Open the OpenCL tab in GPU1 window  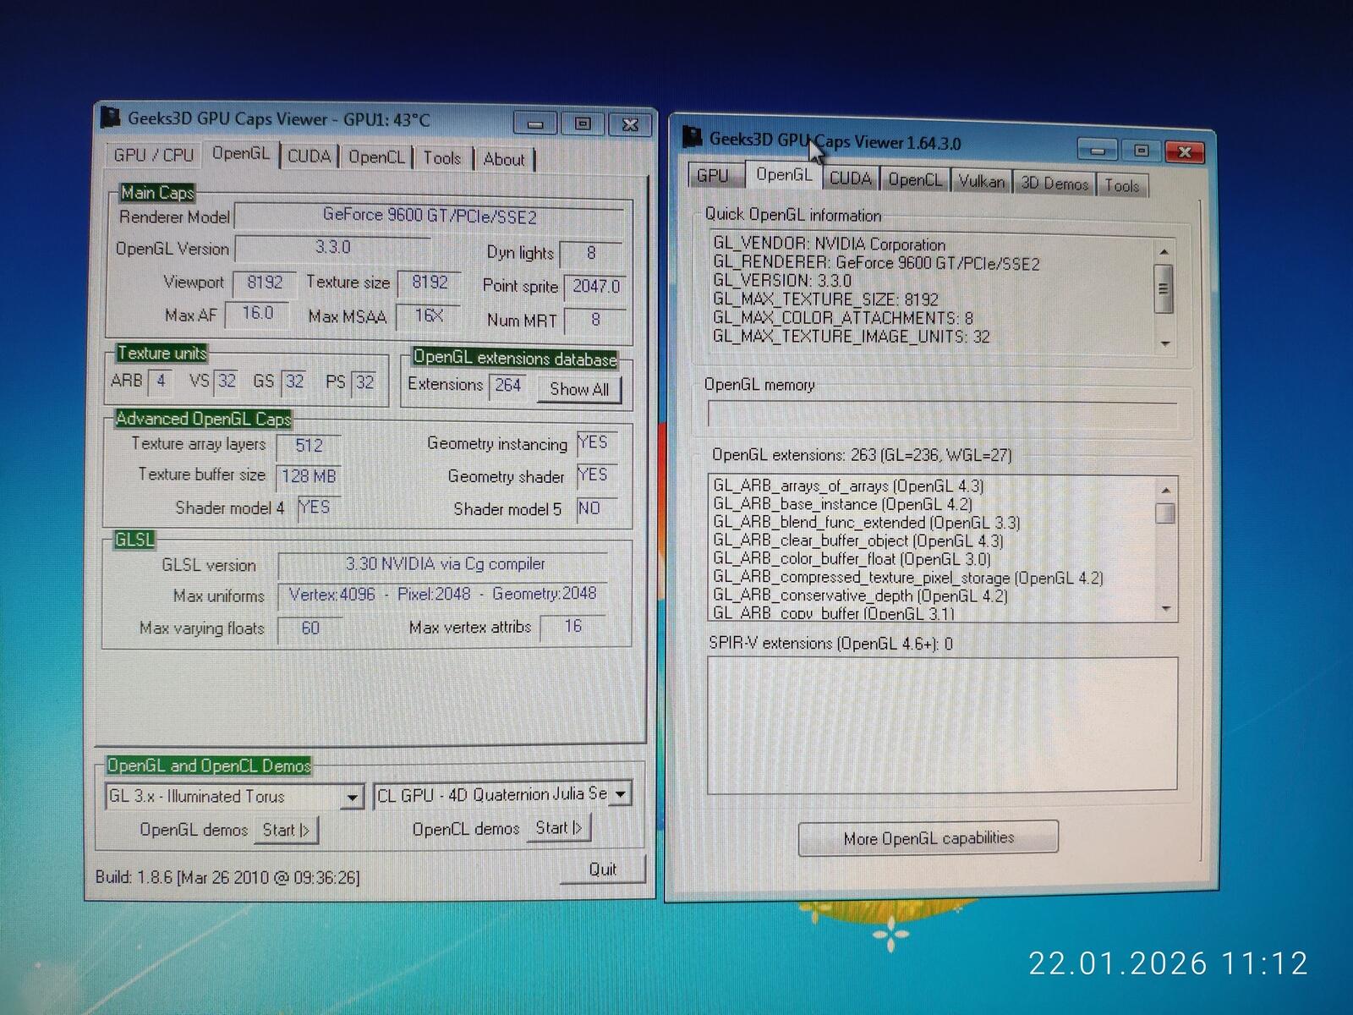click(376, 157)
